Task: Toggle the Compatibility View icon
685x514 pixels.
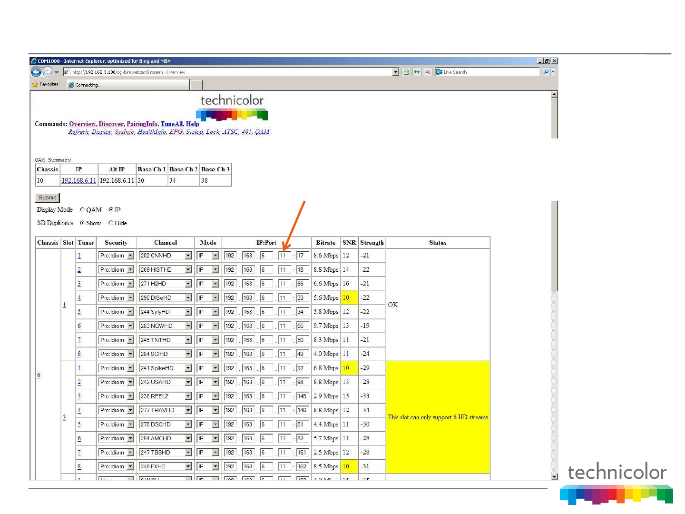Action: click(x=406, y=72)
